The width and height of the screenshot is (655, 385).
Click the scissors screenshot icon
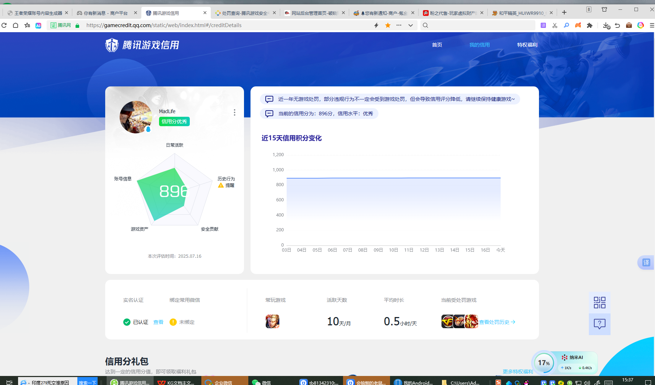pos(555,25)
